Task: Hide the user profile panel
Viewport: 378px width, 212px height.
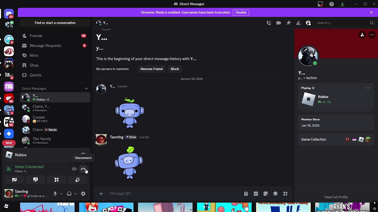Action: click(x=308, y=23)
